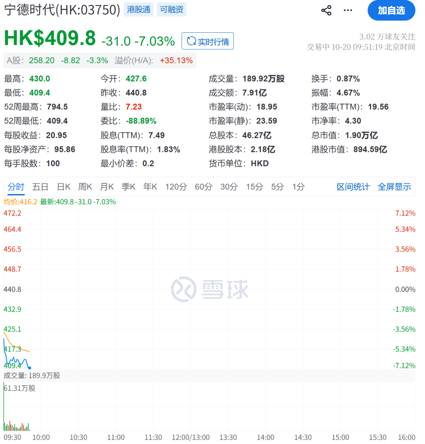Viewport: 425px width, 444px height.
Task: Click the 总市值 value 1.90万亿
Action: point(361,135)
